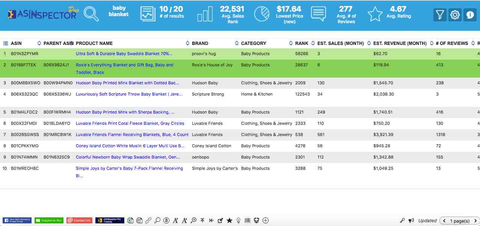Sort by the Rank column arrows
This screenshot has width=480, height=226.
coord(313,43)
